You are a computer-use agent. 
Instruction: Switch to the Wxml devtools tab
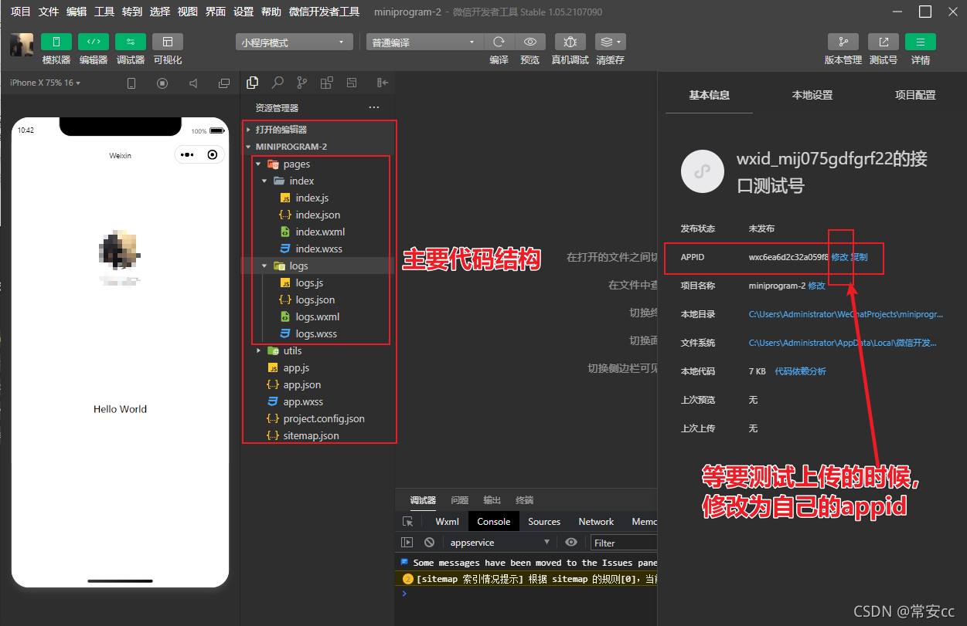click(447, 521)
